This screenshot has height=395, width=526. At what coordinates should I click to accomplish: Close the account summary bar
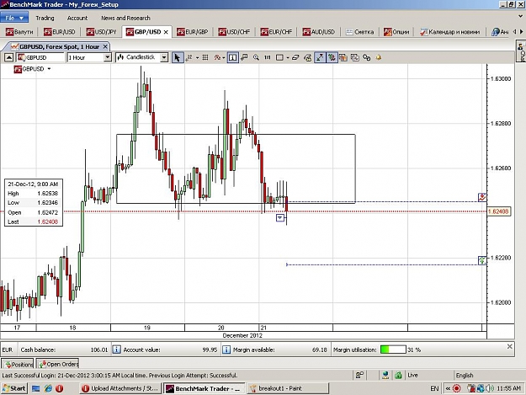pyautogui.click(x=509, y=346)
